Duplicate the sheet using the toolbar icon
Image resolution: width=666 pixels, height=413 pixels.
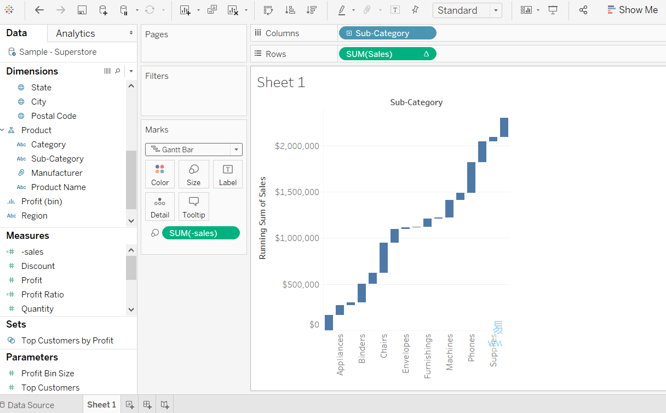pos(213,10)
